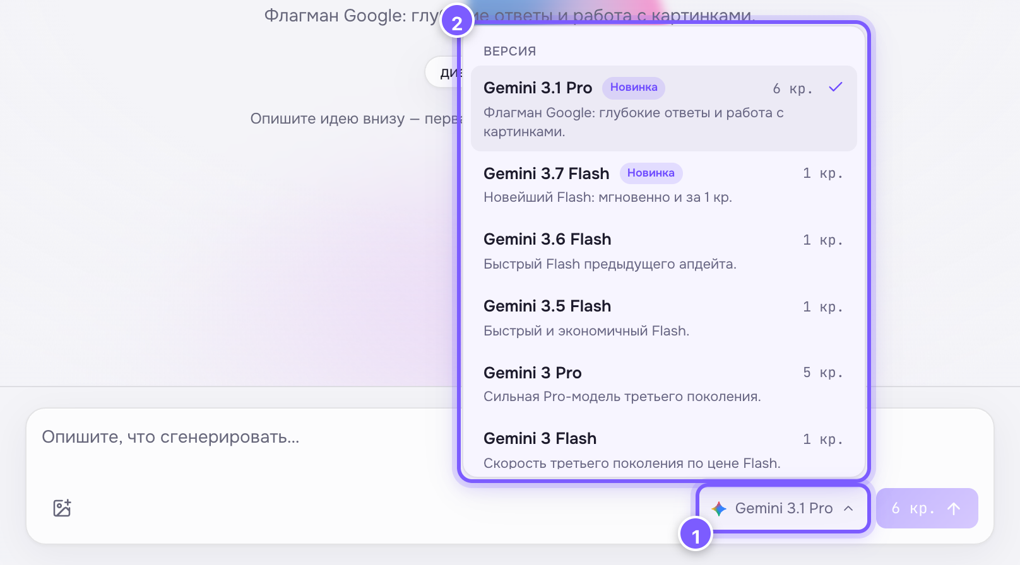Screen dimensions: 1020x565
Task: Click the Новинка badge next to Gemini 3.1 Pro
Action: [634, 88]
